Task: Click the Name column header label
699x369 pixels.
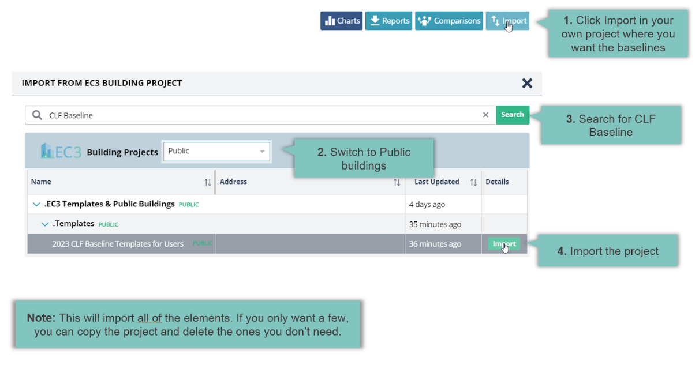Action: pyautogui.click(x=41, y=182)
